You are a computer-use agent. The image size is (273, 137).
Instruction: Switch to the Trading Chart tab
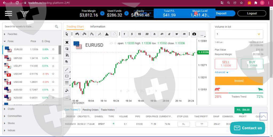click(75, 27)
